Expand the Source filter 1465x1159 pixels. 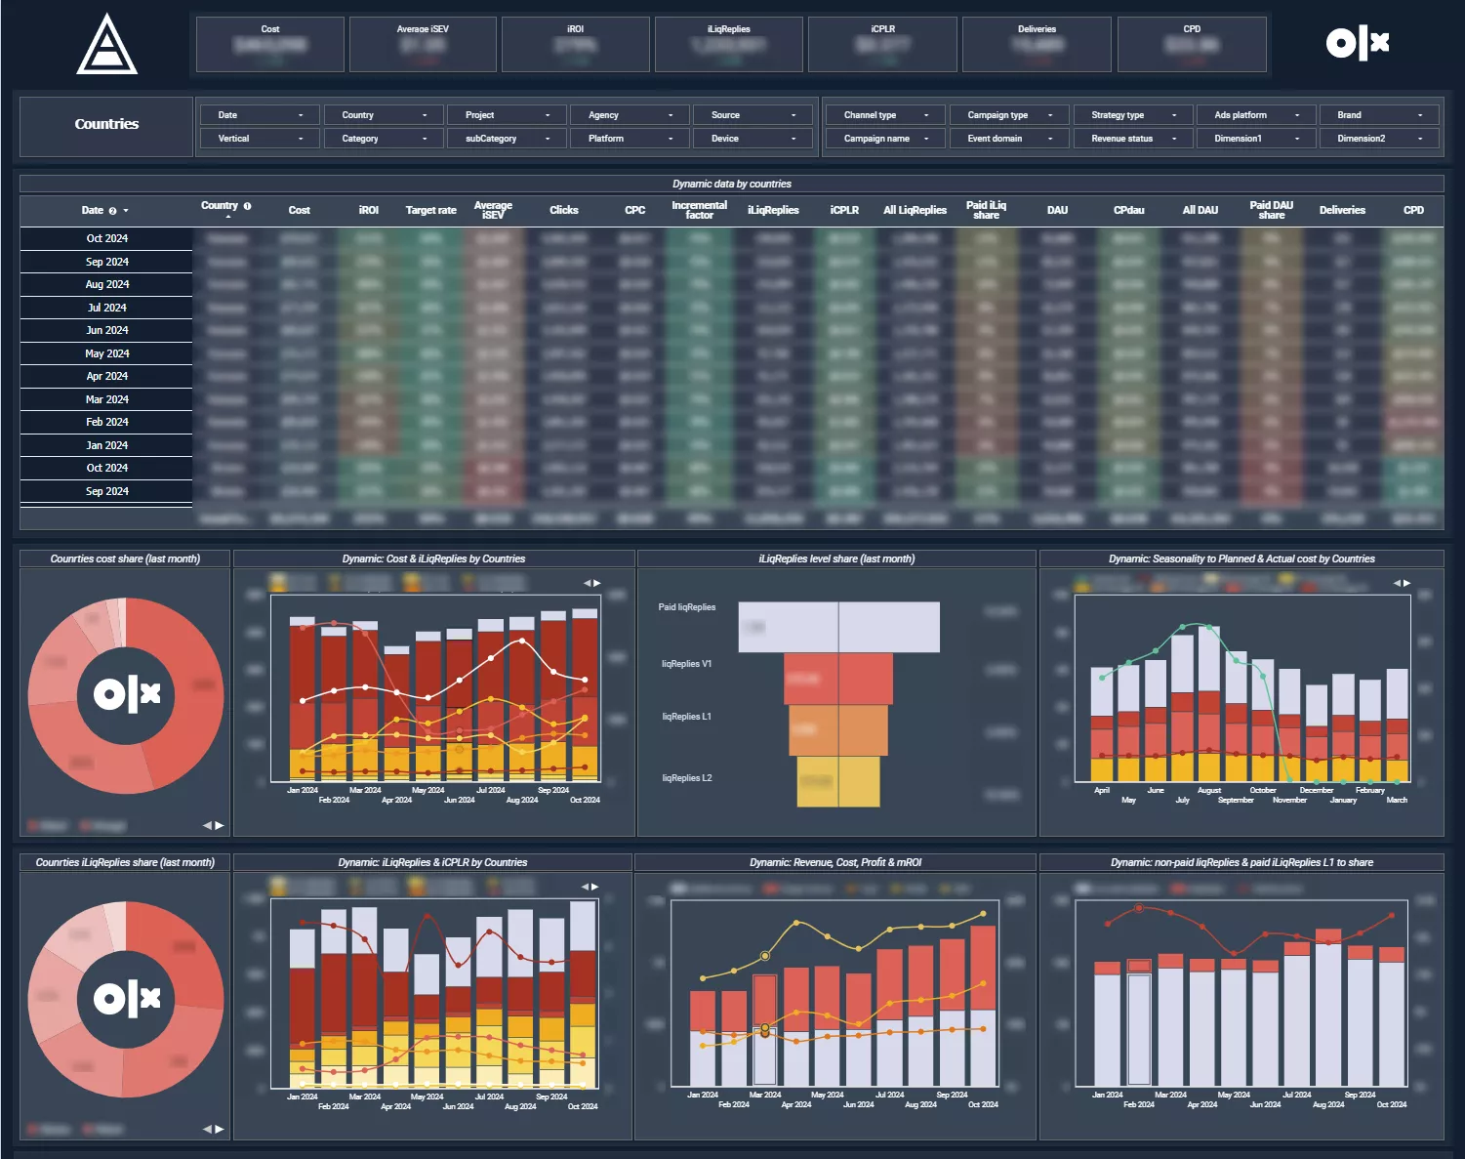(753, 115)
